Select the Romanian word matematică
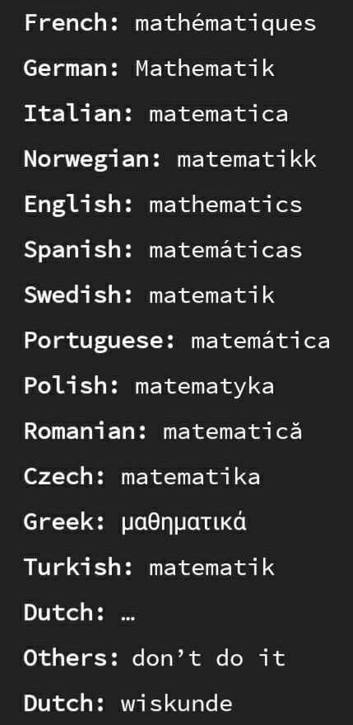Viewport: 353px width, 725px height. [233, 431]
